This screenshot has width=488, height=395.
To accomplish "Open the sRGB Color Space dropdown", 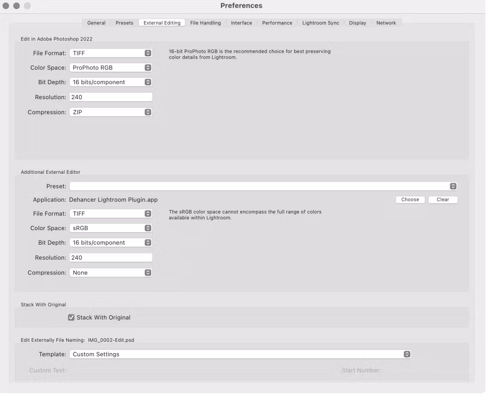I will [x=110, y=228].
